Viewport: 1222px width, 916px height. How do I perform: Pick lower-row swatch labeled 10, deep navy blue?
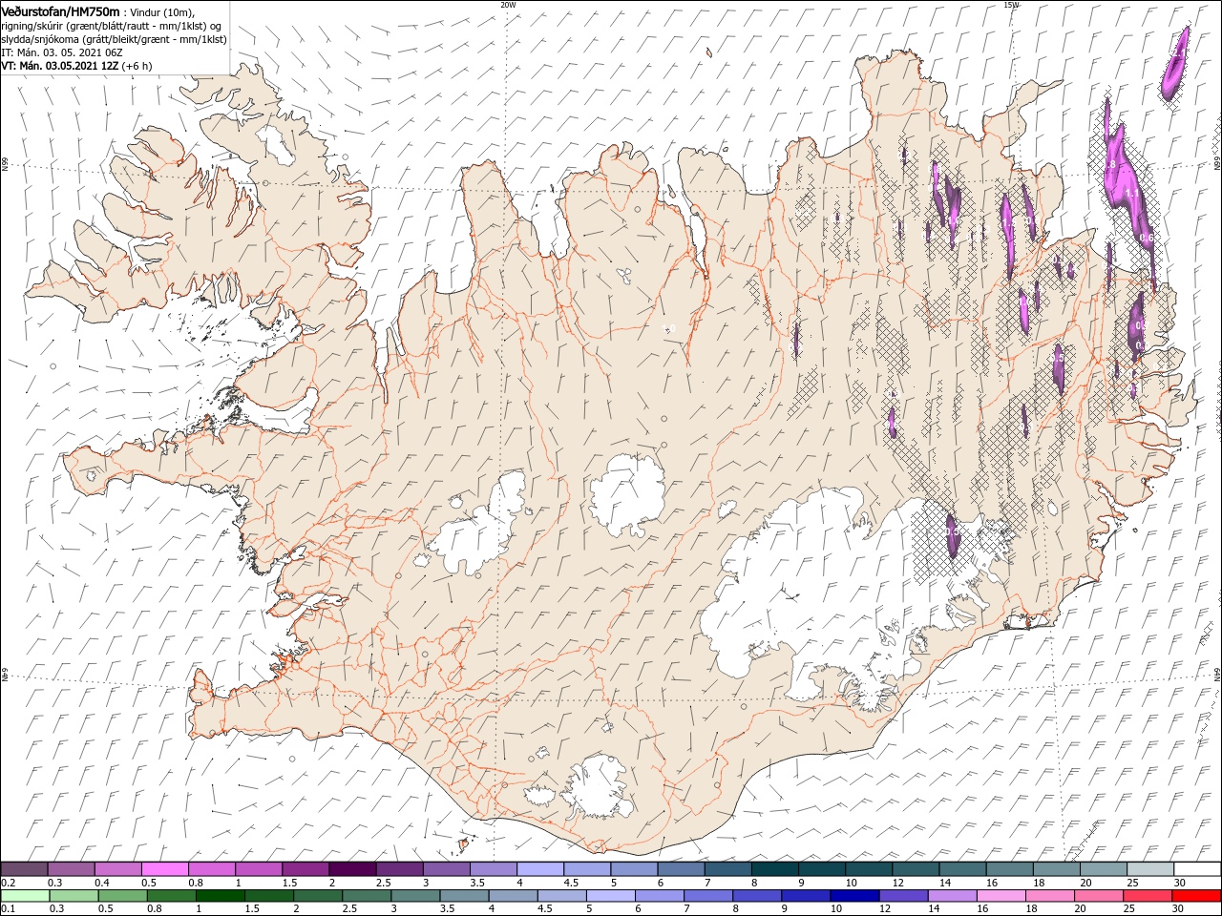pos(853,896)
